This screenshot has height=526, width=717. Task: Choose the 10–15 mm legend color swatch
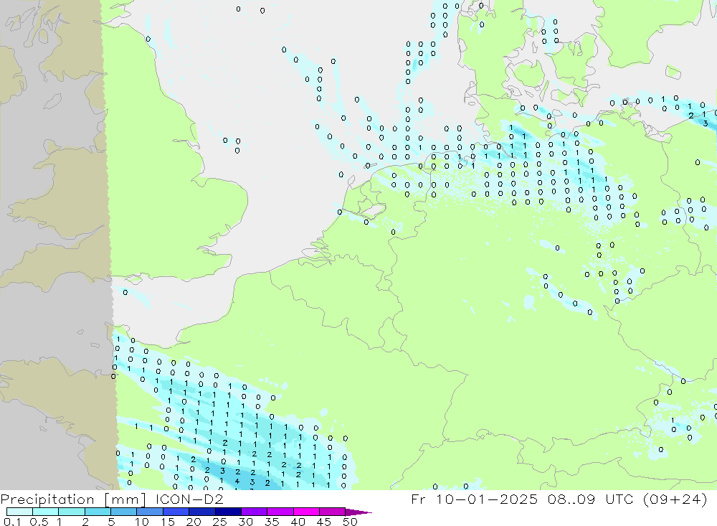point(150,512)
